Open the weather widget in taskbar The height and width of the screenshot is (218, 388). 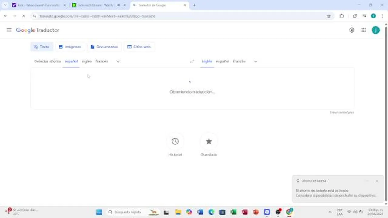(x=21, y=212)
